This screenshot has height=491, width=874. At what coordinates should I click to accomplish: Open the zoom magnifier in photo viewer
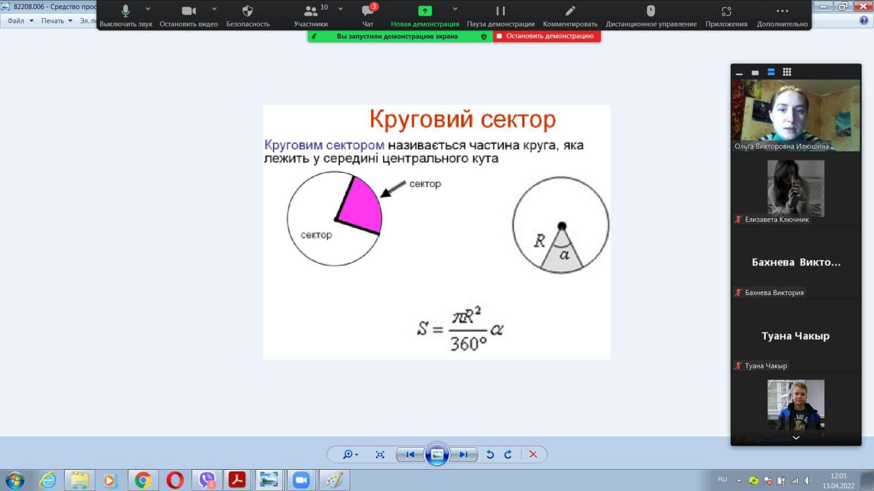coord(350,454)
